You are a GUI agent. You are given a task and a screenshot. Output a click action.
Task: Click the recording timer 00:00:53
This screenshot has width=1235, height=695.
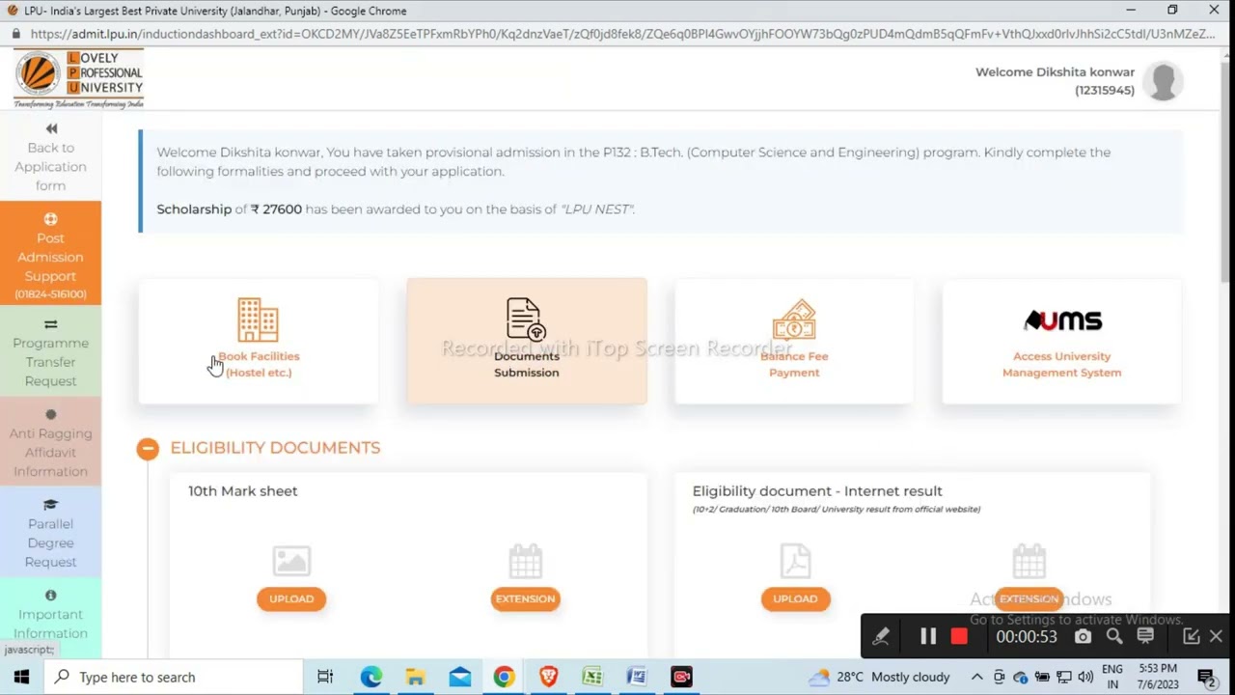(1027, 636)
